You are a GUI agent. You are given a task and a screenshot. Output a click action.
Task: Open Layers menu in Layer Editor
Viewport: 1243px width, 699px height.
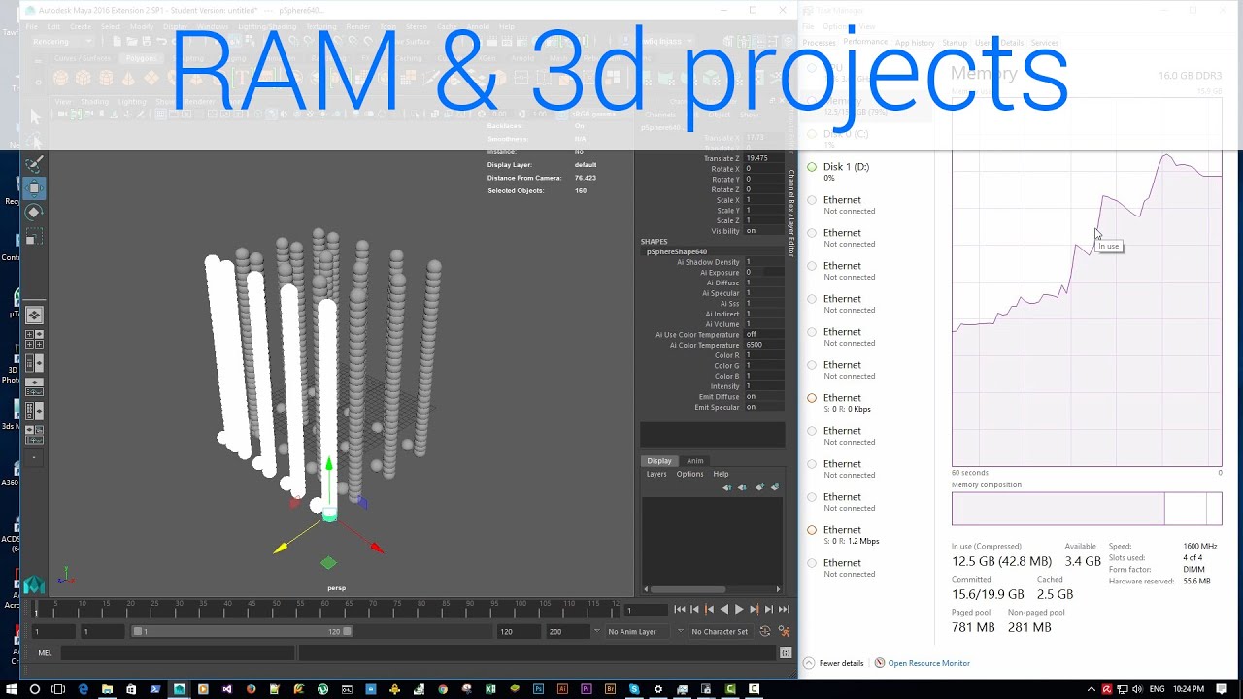click(x=656, y=474)
